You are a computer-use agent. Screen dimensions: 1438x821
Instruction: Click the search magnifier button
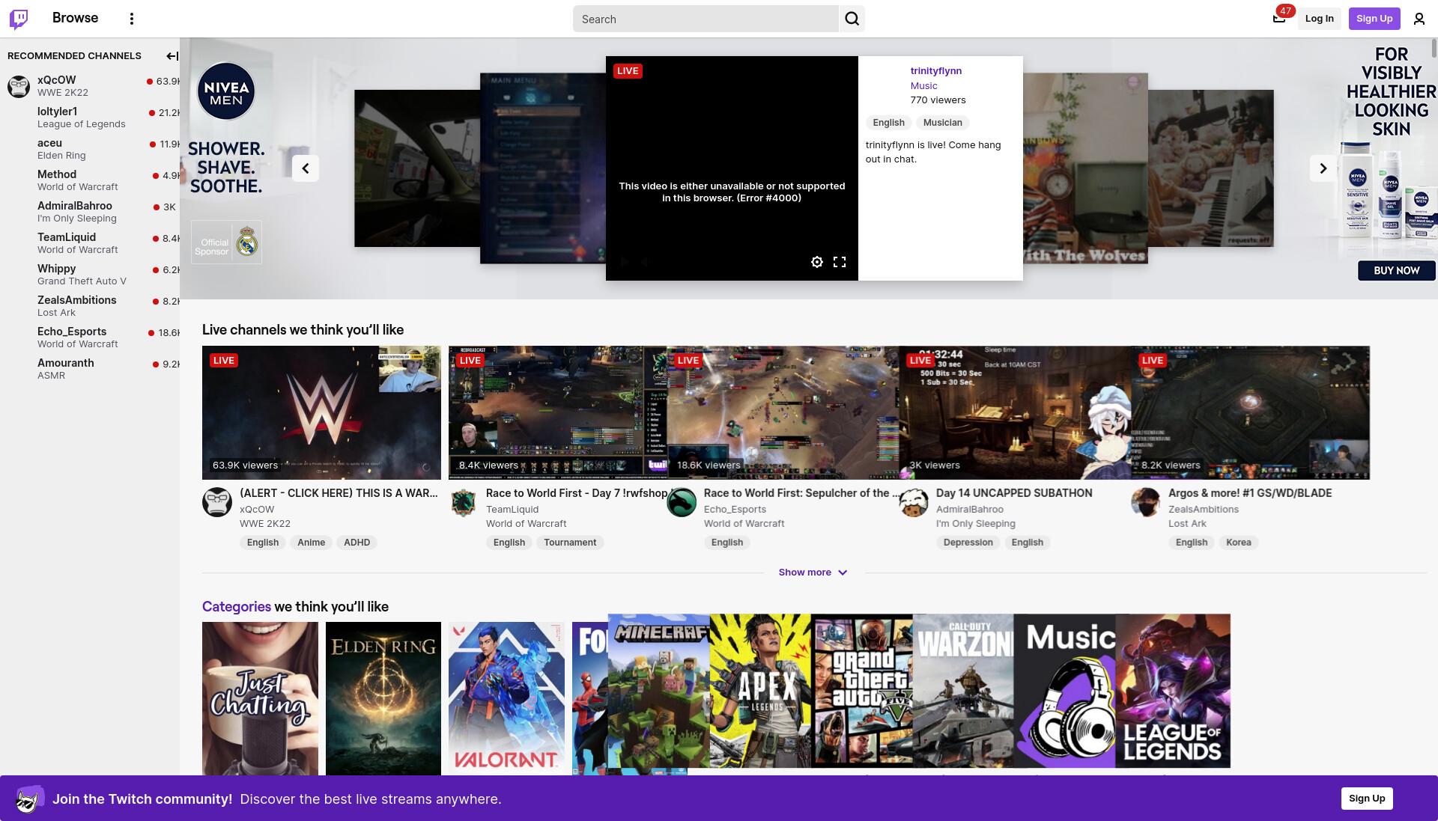[x=852, y=19]
